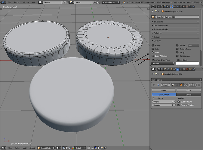Open the Add Modifier dropdown
The height and width of the screenshot is (150, 203).
coord(176,80)
